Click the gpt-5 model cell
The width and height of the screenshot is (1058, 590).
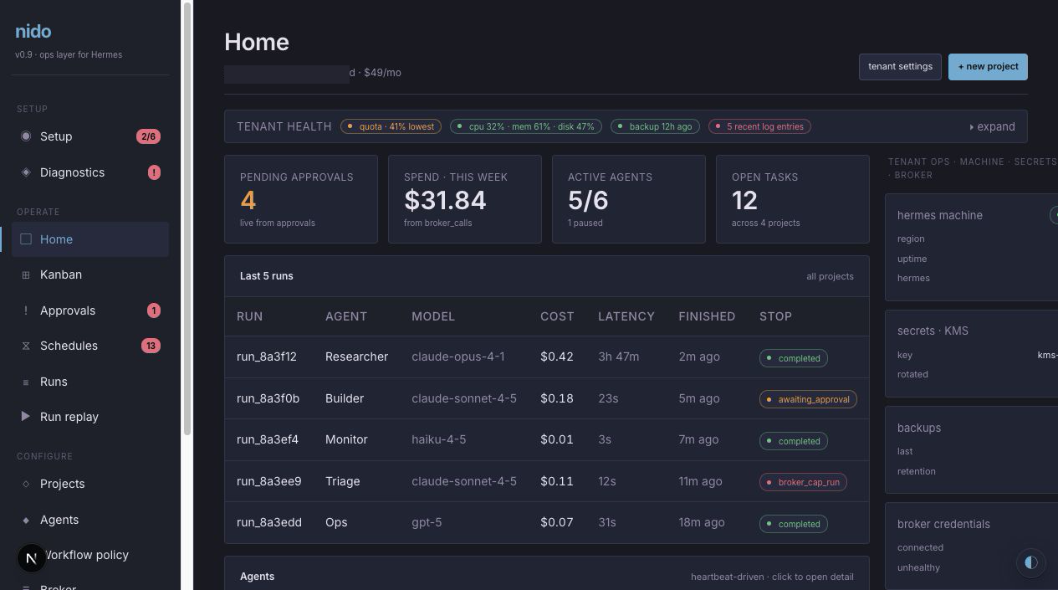point(427,522)
